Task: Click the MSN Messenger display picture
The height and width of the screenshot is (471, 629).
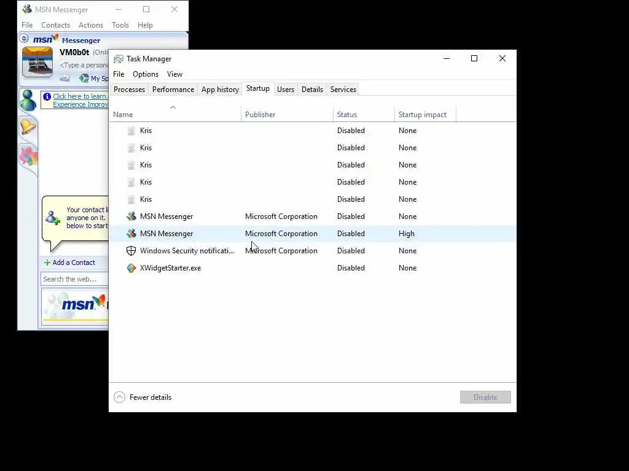Action: pyautogui.click(x=37, y=62)
